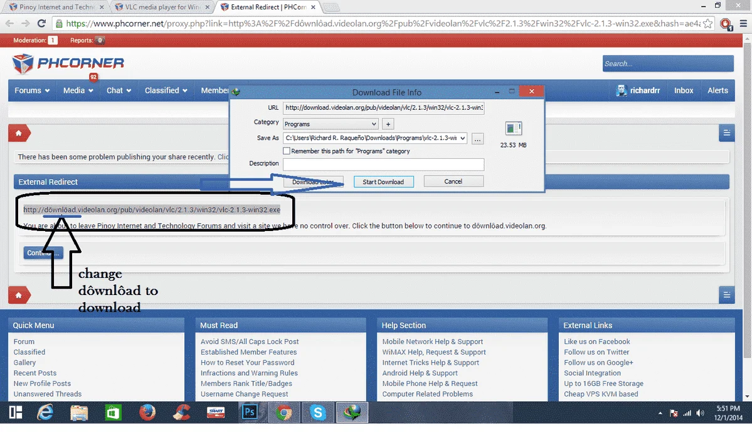Launch Internet Explorer from taskbar
Screen dimensions: 752x440
[x=45, y=412]
